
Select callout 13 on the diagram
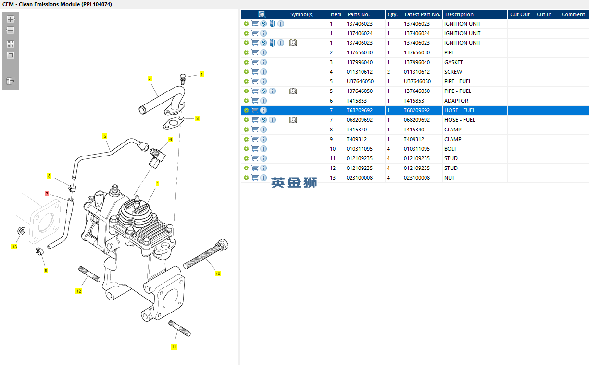14,247
